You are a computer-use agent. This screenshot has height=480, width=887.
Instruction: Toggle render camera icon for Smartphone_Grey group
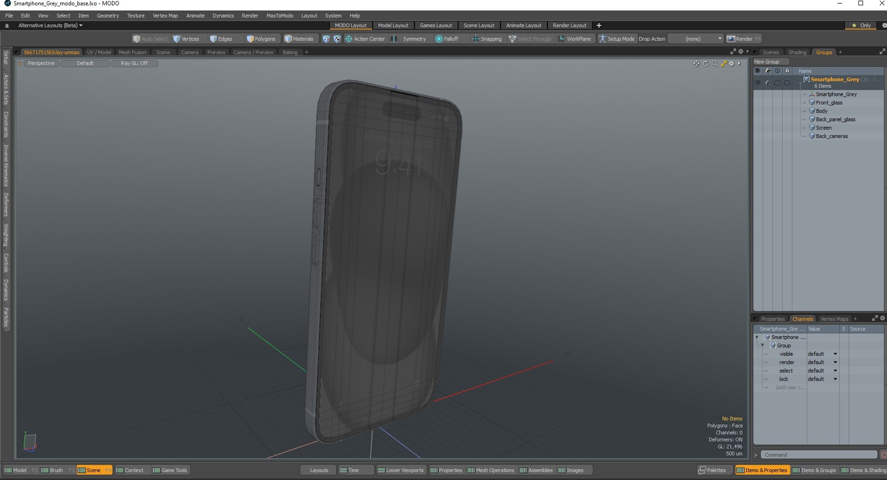point(767,83)
